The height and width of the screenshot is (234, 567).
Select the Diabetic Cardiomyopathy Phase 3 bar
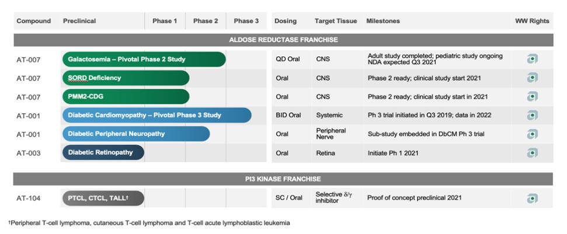click(x=156, y=115)
